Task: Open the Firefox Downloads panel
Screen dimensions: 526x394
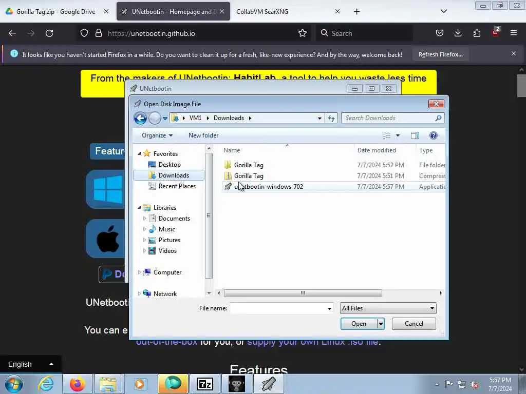Action: click(x=458, y=33)
